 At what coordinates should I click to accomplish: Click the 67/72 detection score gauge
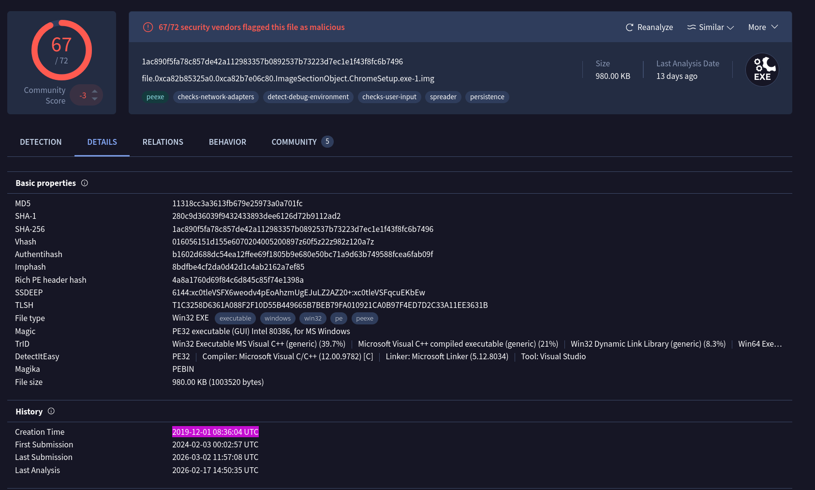61,50
